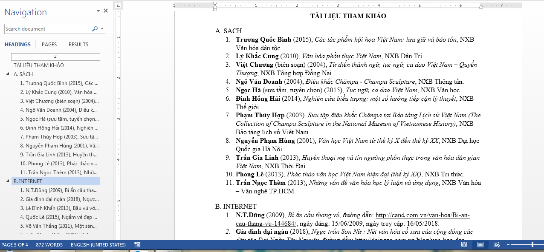The image size is (544, 252).
Task: Click 'N.T.Dũng' in document body
Action: tap(250, 215)
